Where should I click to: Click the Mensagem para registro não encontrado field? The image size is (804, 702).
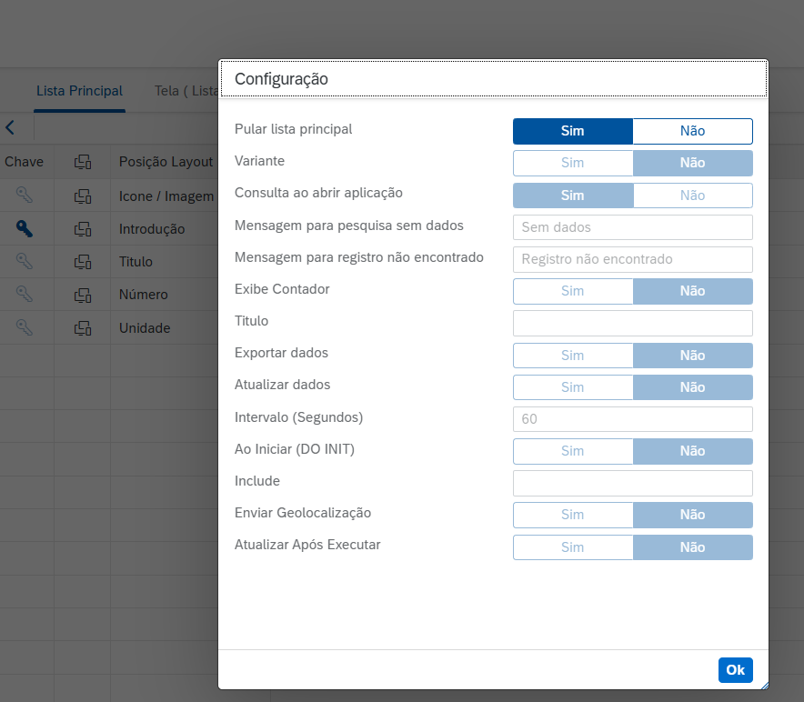tap(633, 259)
